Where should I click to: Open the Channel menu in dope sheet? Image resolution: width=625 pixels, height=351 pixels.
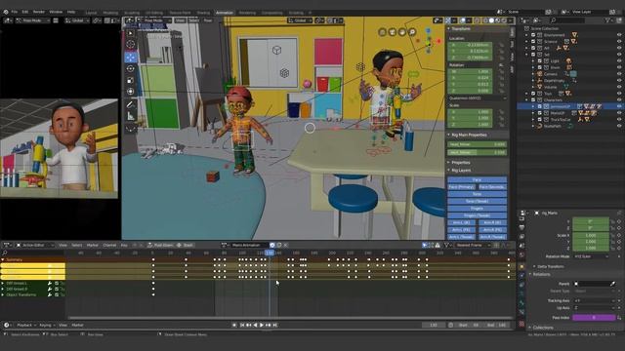click(x=109, y=245)
